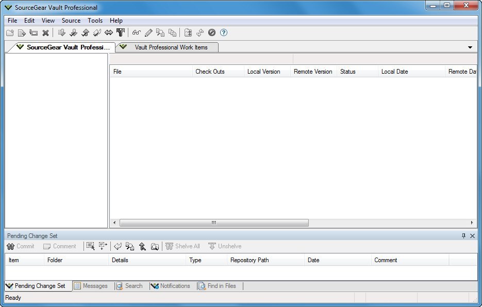The image size is (482, 307).
Task: Click the Set Working Folder icon
Action: click(188, 32)
